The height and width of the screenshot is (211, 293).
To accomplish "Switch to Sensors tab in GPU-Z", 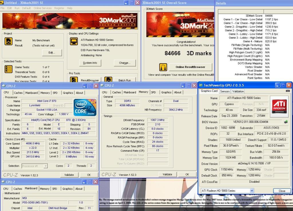I will (225, 91).
